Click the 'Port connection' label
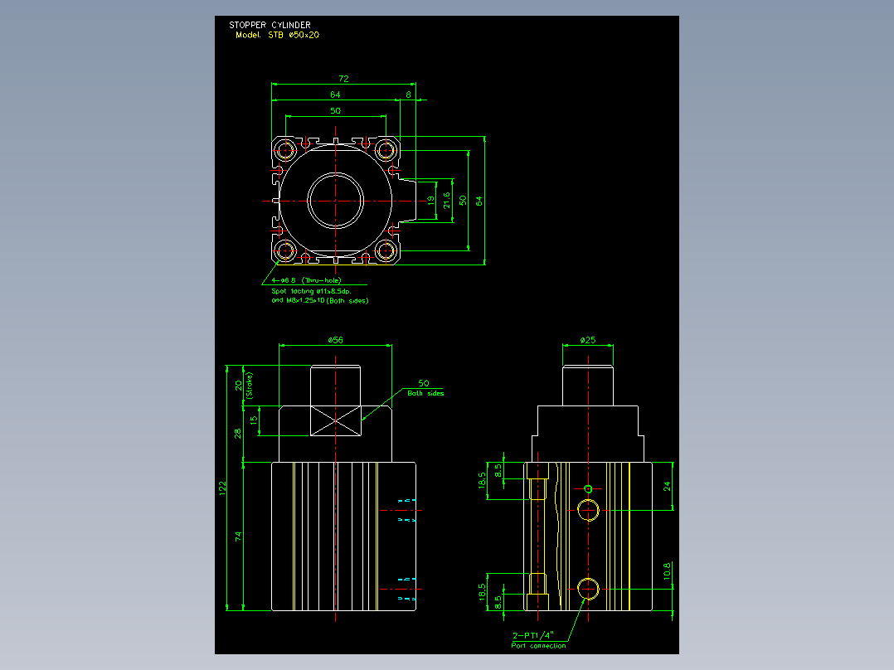 (x=538, y=645)
